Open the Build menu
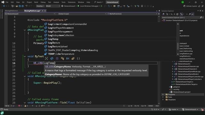 (36, 2)
